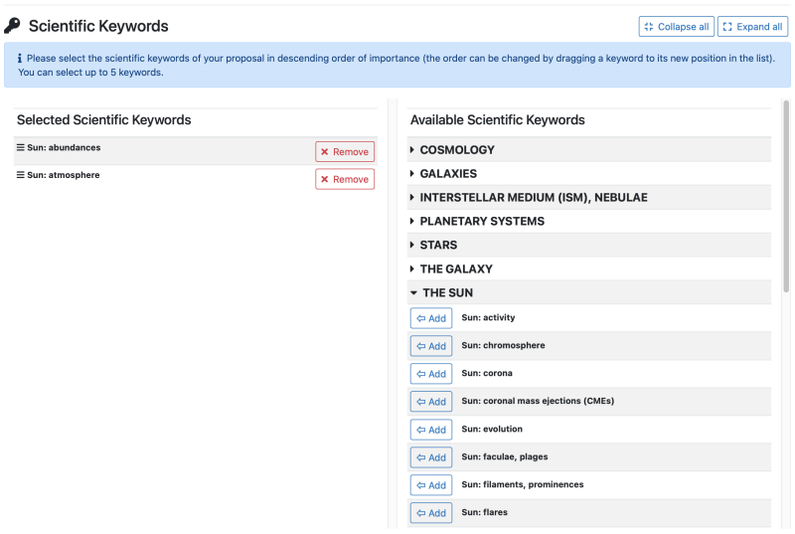Viewport: 795px width, 534px height.
Task: Expand the COSMOLOGY category
Action: pos(456,150)
